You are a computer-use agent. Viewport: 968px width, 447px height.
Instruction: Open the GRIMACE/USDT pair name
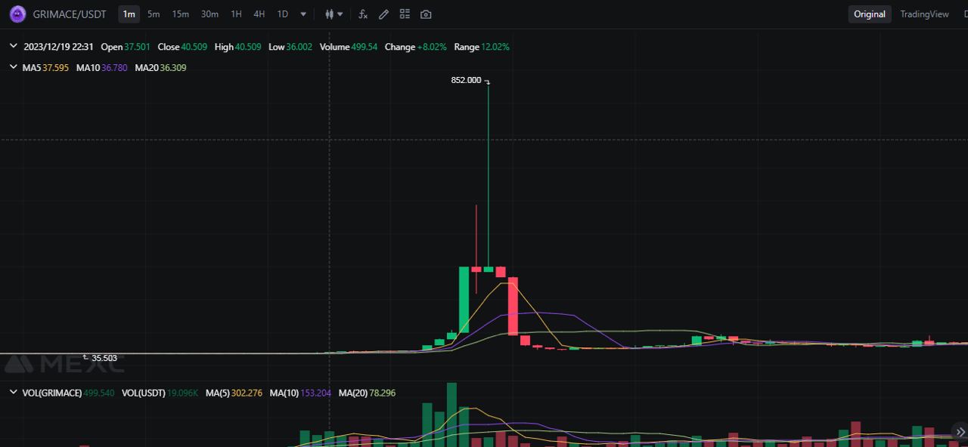70,14
